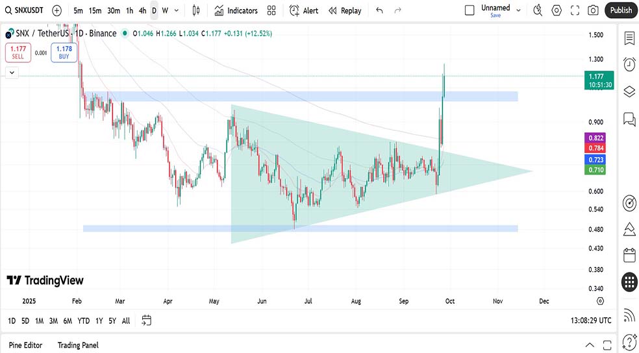Image resolution: width=639 pixels, height=353 pixels.
Task: Open the pyramid-shaped icon in the sidebar
Action: [x=630, y=229]
